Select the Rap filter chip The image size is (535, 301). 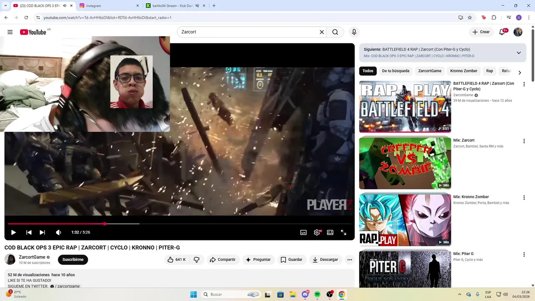point(489,71)
